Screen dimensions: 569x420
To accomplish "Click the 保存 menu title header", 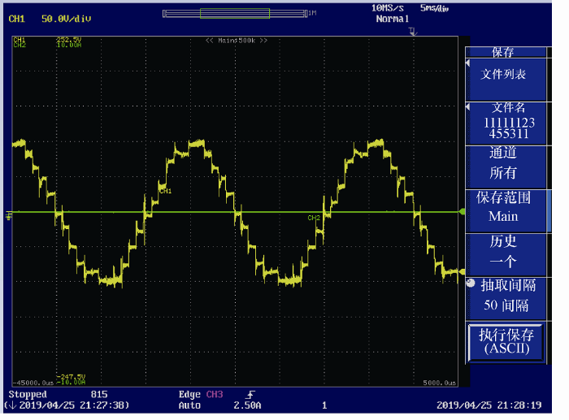I will [x=503, y=52].
